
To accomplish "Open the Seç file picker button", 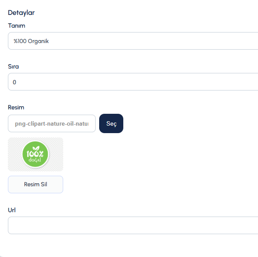I will (x=111, y=123).
